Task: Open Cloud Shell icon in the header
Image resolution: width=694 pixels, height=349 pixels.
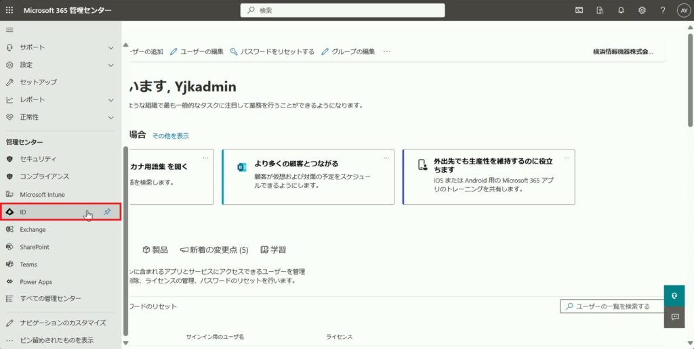Action: (x=579, y=11)
